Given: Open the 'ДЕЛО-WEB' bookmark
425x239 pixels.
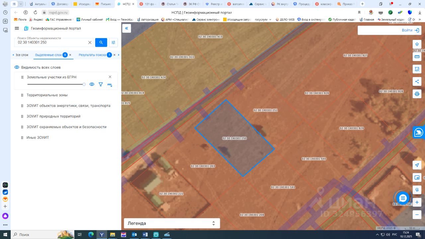Looking at the screenshot, I should [285, 20].
